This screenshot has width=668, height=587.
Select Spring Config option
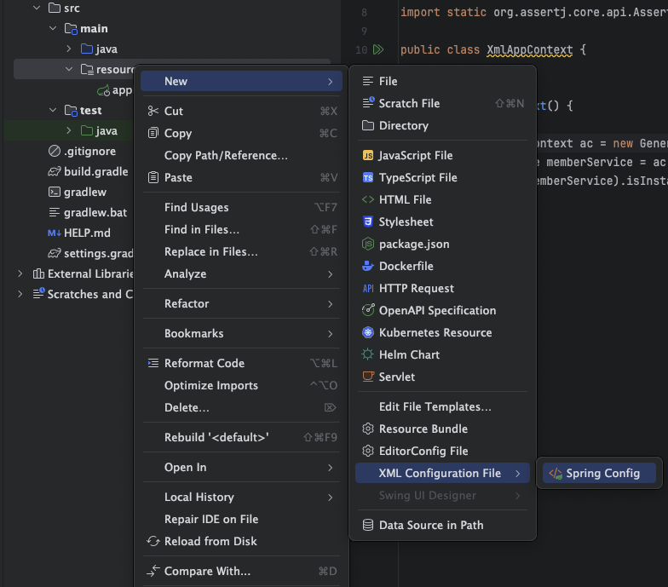click(x=600, y=474)
